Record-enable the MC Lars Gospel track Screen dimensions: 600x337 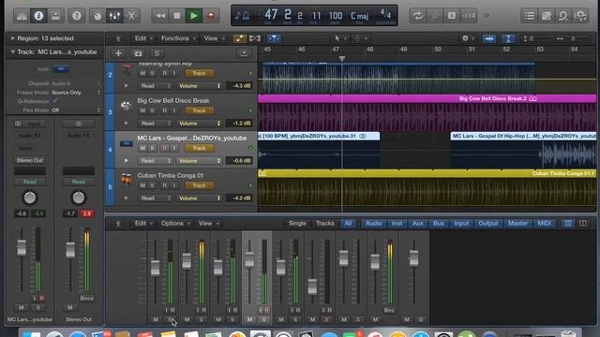(165, 148)
